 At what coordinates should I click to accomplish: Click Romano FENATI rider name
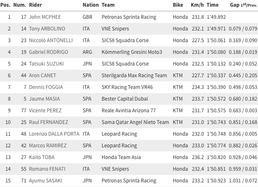tap(47, 169)
